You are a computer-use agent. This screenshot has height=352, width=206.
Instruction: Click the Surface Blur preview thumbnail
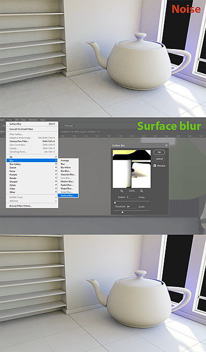pos(132,169)
